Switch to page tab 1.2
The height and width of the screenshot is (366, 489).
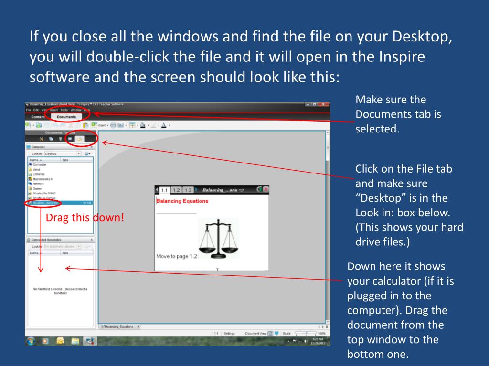click(176, 190)
